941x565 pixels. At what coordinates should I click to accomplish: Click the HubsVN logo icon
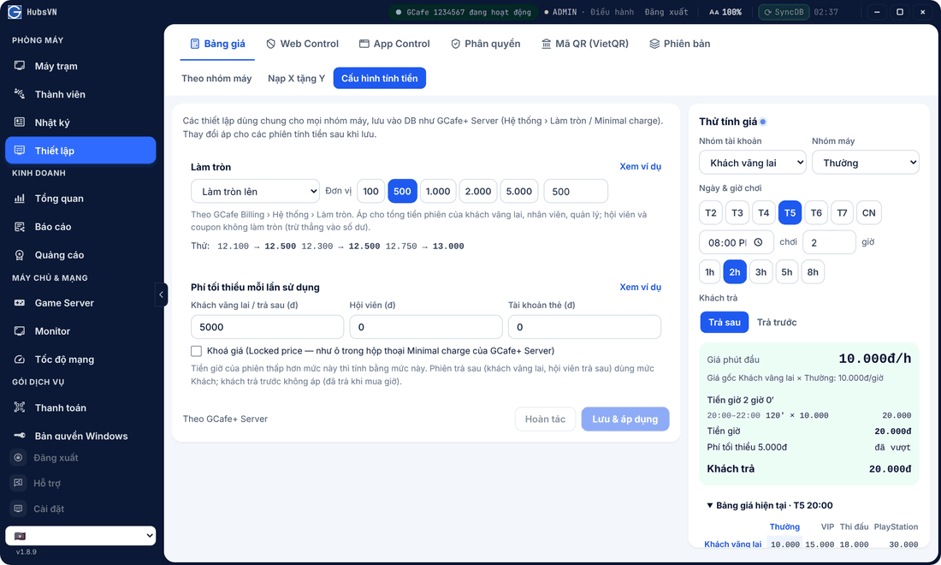coord(15,12)
